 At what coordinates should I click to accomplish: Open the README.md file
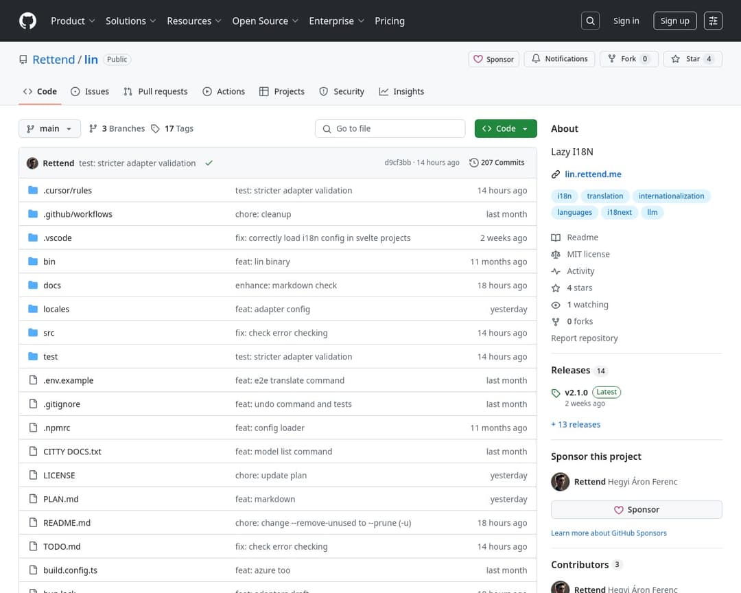[67, 523]
